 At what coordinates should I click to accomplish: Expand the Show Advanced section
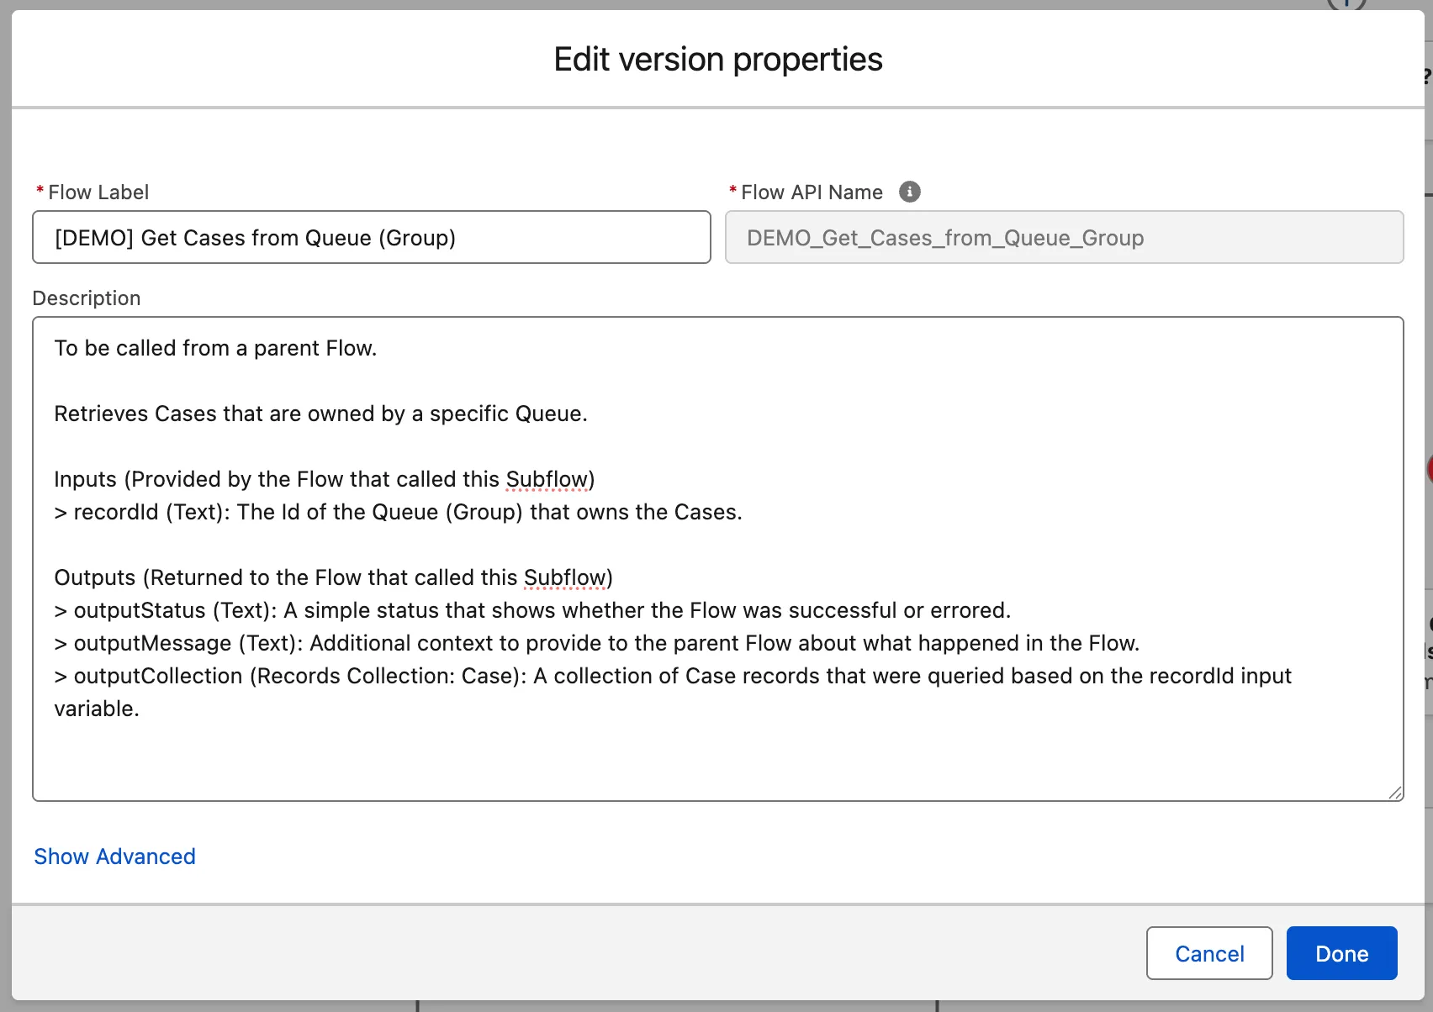(114, 857)
